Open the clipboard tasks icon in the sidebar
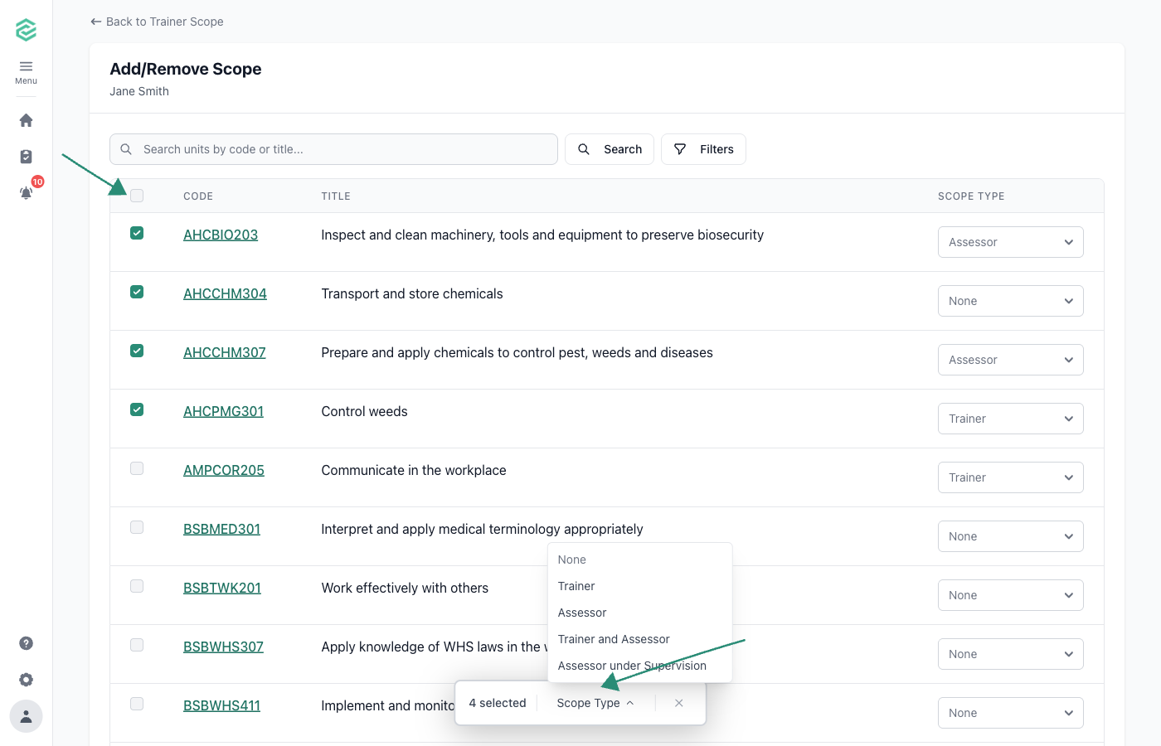 click(26, 157)
